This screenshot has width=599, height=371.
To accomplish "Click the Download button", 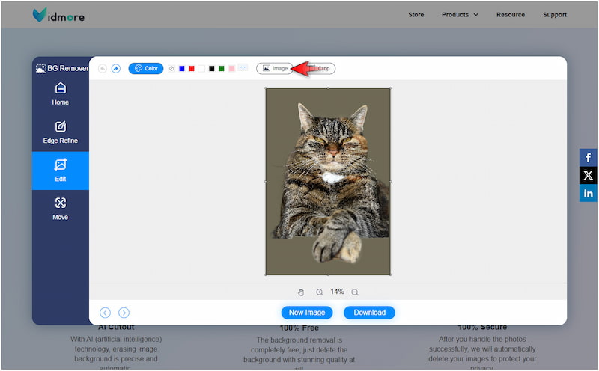I will tap(369, 313).
